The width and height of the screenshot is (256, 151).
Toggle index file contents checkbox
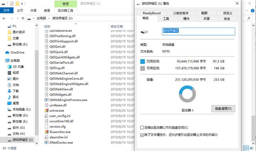point(142,135)
